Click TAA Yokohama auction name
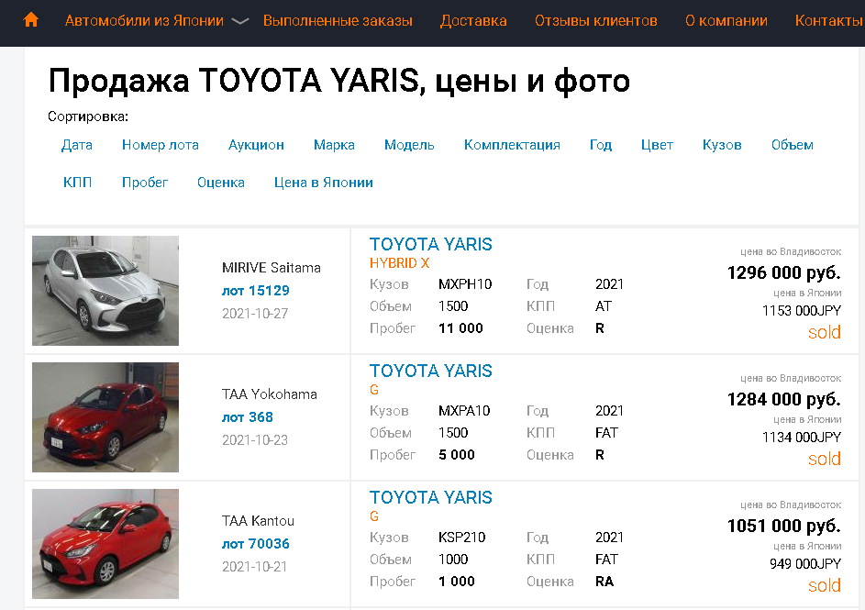The image size is (865, 610). click(269, 394)
